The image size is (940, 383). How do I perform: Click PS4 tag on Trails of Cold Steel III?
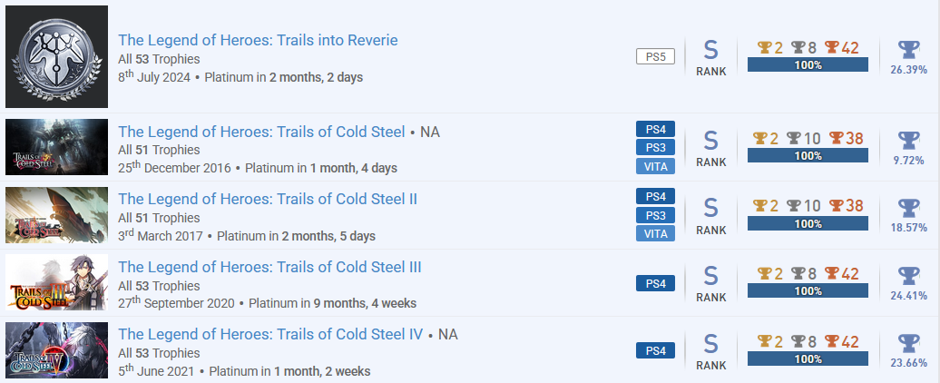click(655, 283)
